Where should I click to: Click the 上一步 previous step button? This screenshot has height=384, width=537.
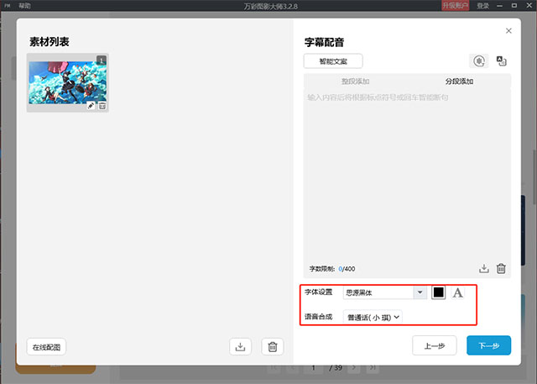pos(435,345)
